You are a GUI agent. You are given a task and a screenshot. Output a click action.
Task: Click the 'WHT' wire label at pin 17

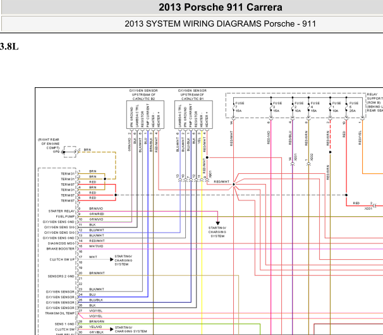(93, 257)
